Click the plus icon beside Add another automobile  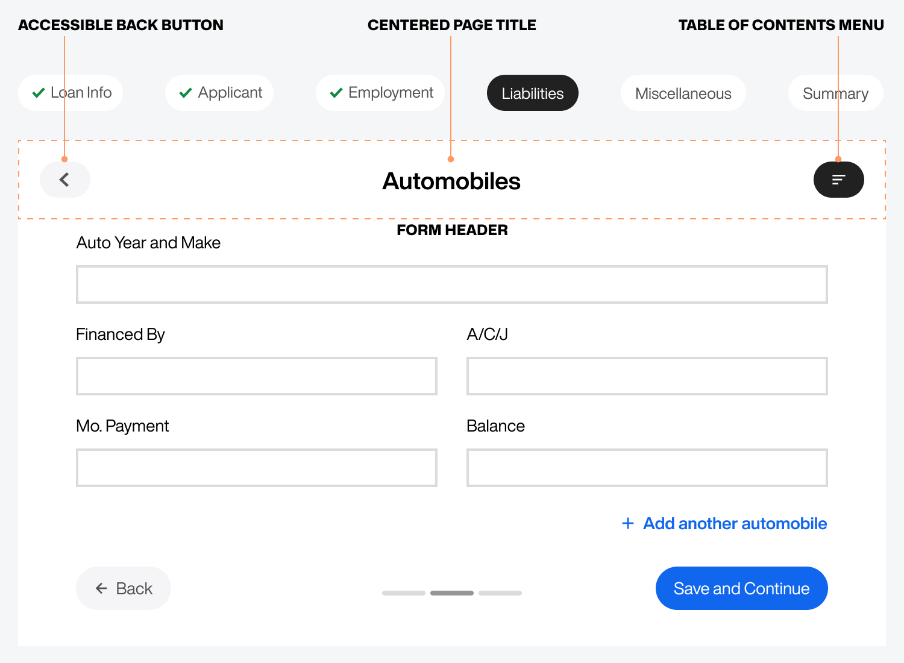(627, 523)
